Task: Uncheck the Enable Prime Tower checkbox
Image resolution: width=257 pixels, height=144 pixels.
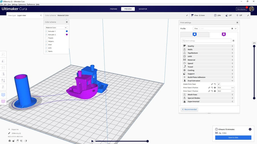Action: tap(219, 84)
